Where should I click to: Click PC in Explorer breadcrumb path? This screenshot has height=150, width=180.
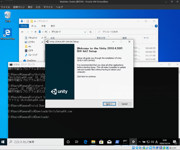point(46,32)
